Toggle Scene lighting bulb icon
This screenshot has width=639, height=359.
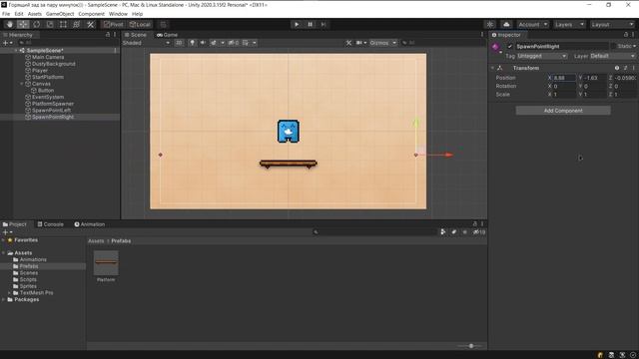[x=192, y=43]
